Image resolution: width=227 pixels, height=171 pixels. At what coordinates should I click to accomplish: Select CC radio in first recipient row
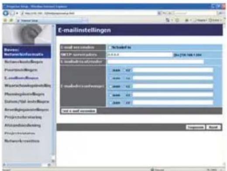click(x=124, y=70)
